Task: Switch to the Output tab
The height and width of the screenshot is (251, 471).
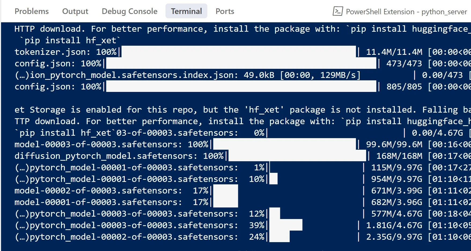Action: tap(75, 11)
